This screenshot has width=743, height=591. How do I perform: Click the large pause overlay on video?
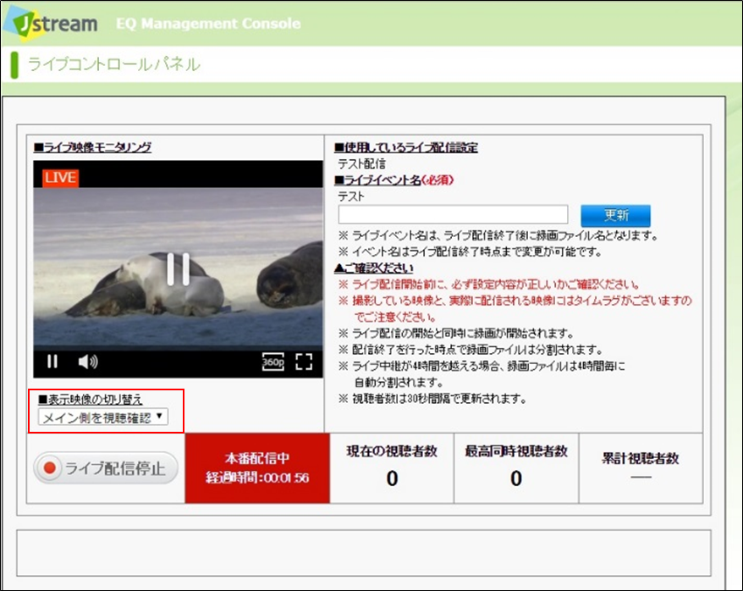(179, 268)
